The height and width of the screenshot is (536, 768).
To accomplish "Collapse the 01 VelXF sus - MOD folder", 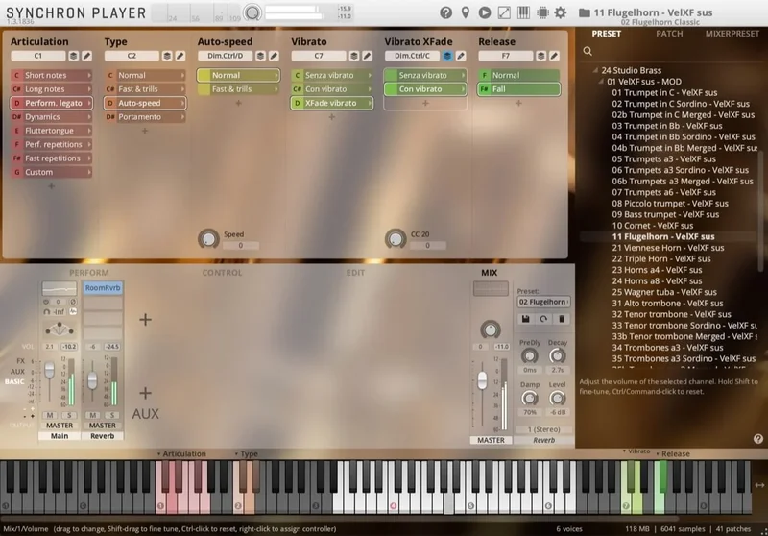I will [601, 82].
